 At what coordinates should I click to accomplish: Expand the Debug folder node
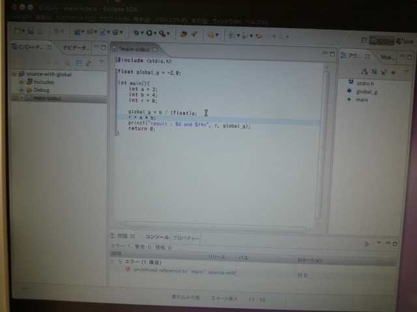22,90
